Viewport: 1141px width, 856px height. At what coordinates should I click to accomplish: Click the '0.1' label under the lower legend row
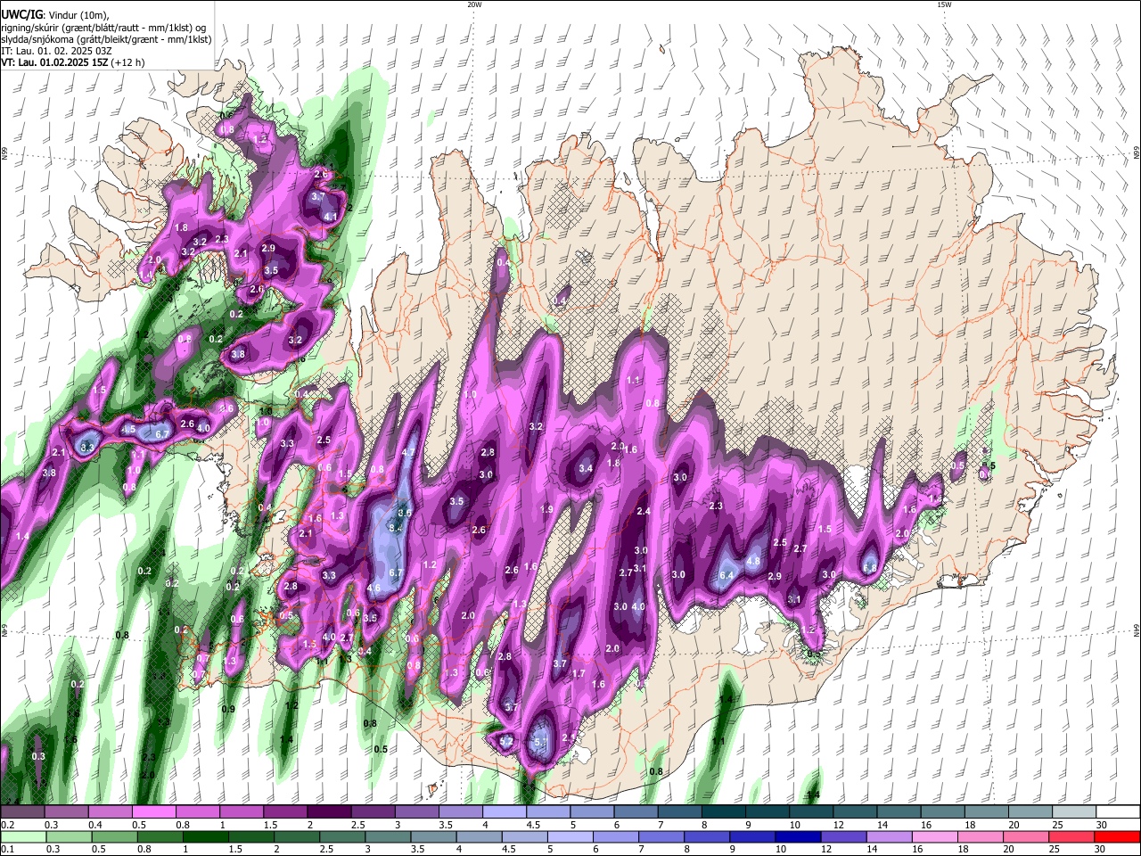click(x=7, y=849)
